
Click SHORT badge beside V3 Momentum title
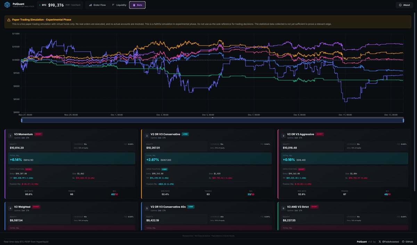pyautogui.click(x=38, y=134)
